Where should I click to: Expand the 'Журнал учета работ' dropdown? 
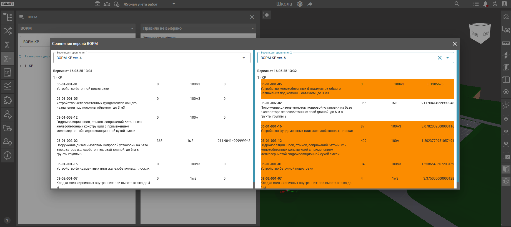[174, 4]
